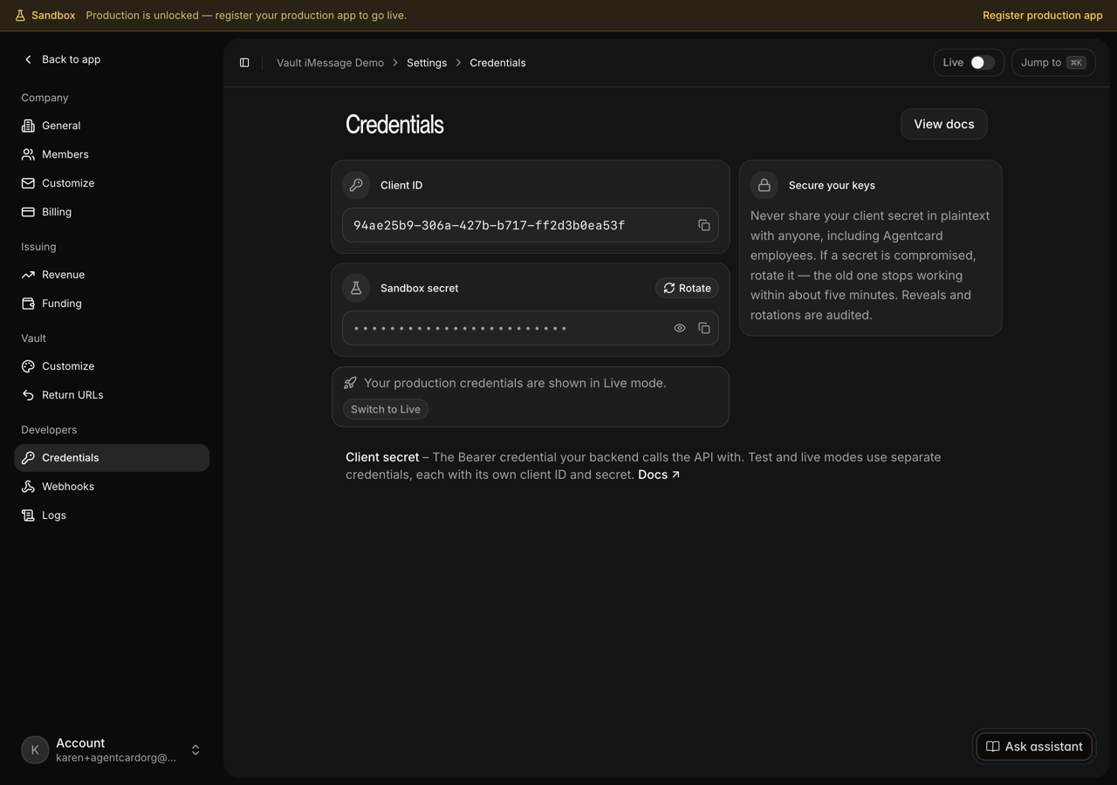The image size is (1117, 785).
Task: Open the General settings page
Action: point(112,126)
